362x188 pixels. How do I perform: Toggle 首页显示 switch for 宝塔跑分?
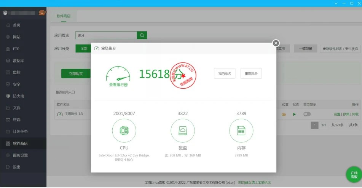click(x=307, y=114)
